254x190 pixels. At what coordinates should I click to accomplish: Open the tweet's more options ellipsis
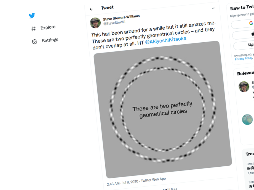coord(213,8)
